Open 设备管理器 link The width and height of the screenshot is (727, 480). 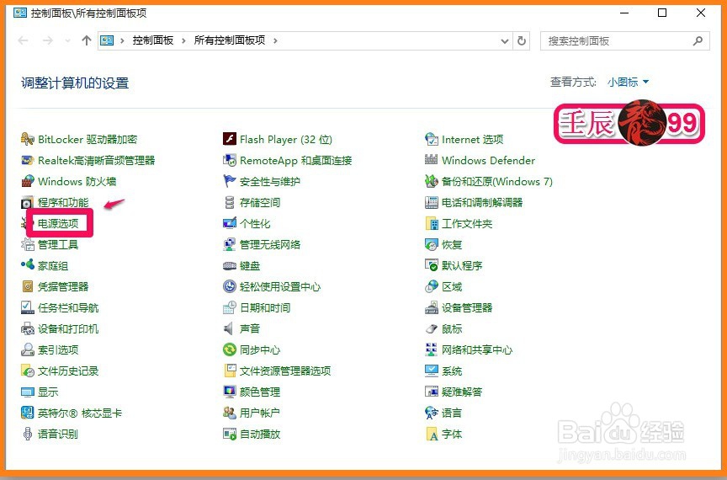point(467,307)
